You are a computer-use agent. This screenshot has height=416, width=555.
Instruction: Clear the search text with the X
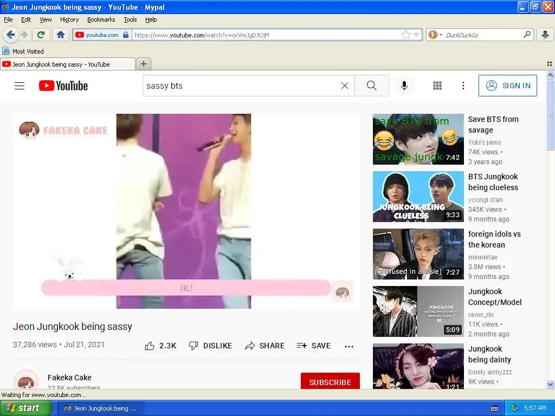point(344,86)
